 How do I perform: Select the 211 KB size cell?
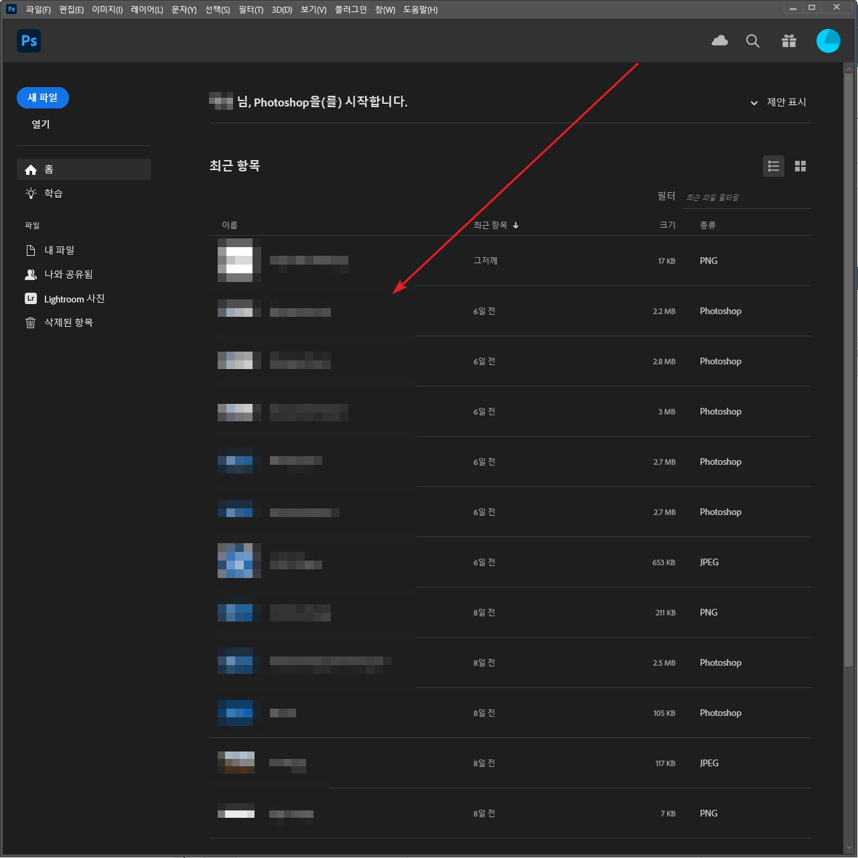[665, 613]
